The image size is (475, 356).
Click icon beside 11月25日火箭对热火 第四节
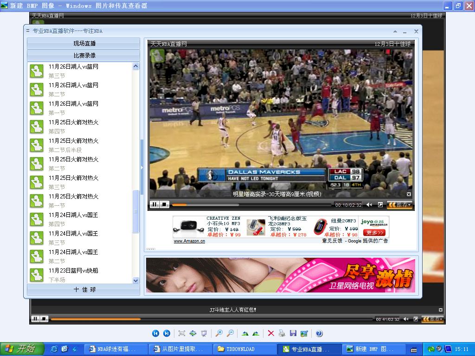click(37, 127)
